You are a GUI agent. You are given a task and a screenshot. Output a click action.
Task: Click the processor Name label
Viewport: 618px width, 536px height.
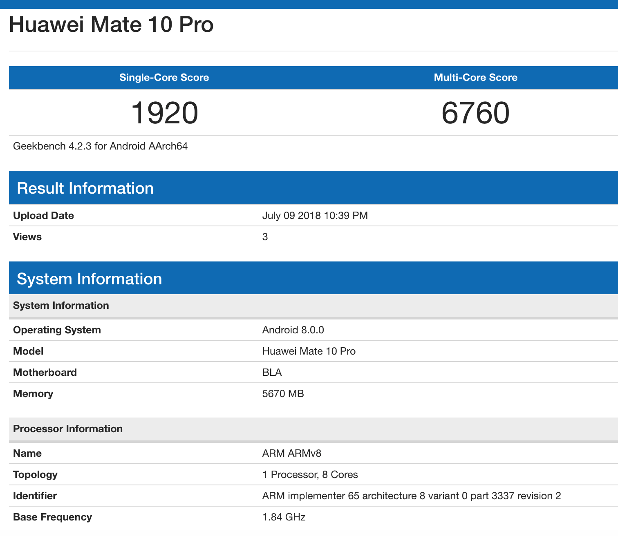point(27,453)
